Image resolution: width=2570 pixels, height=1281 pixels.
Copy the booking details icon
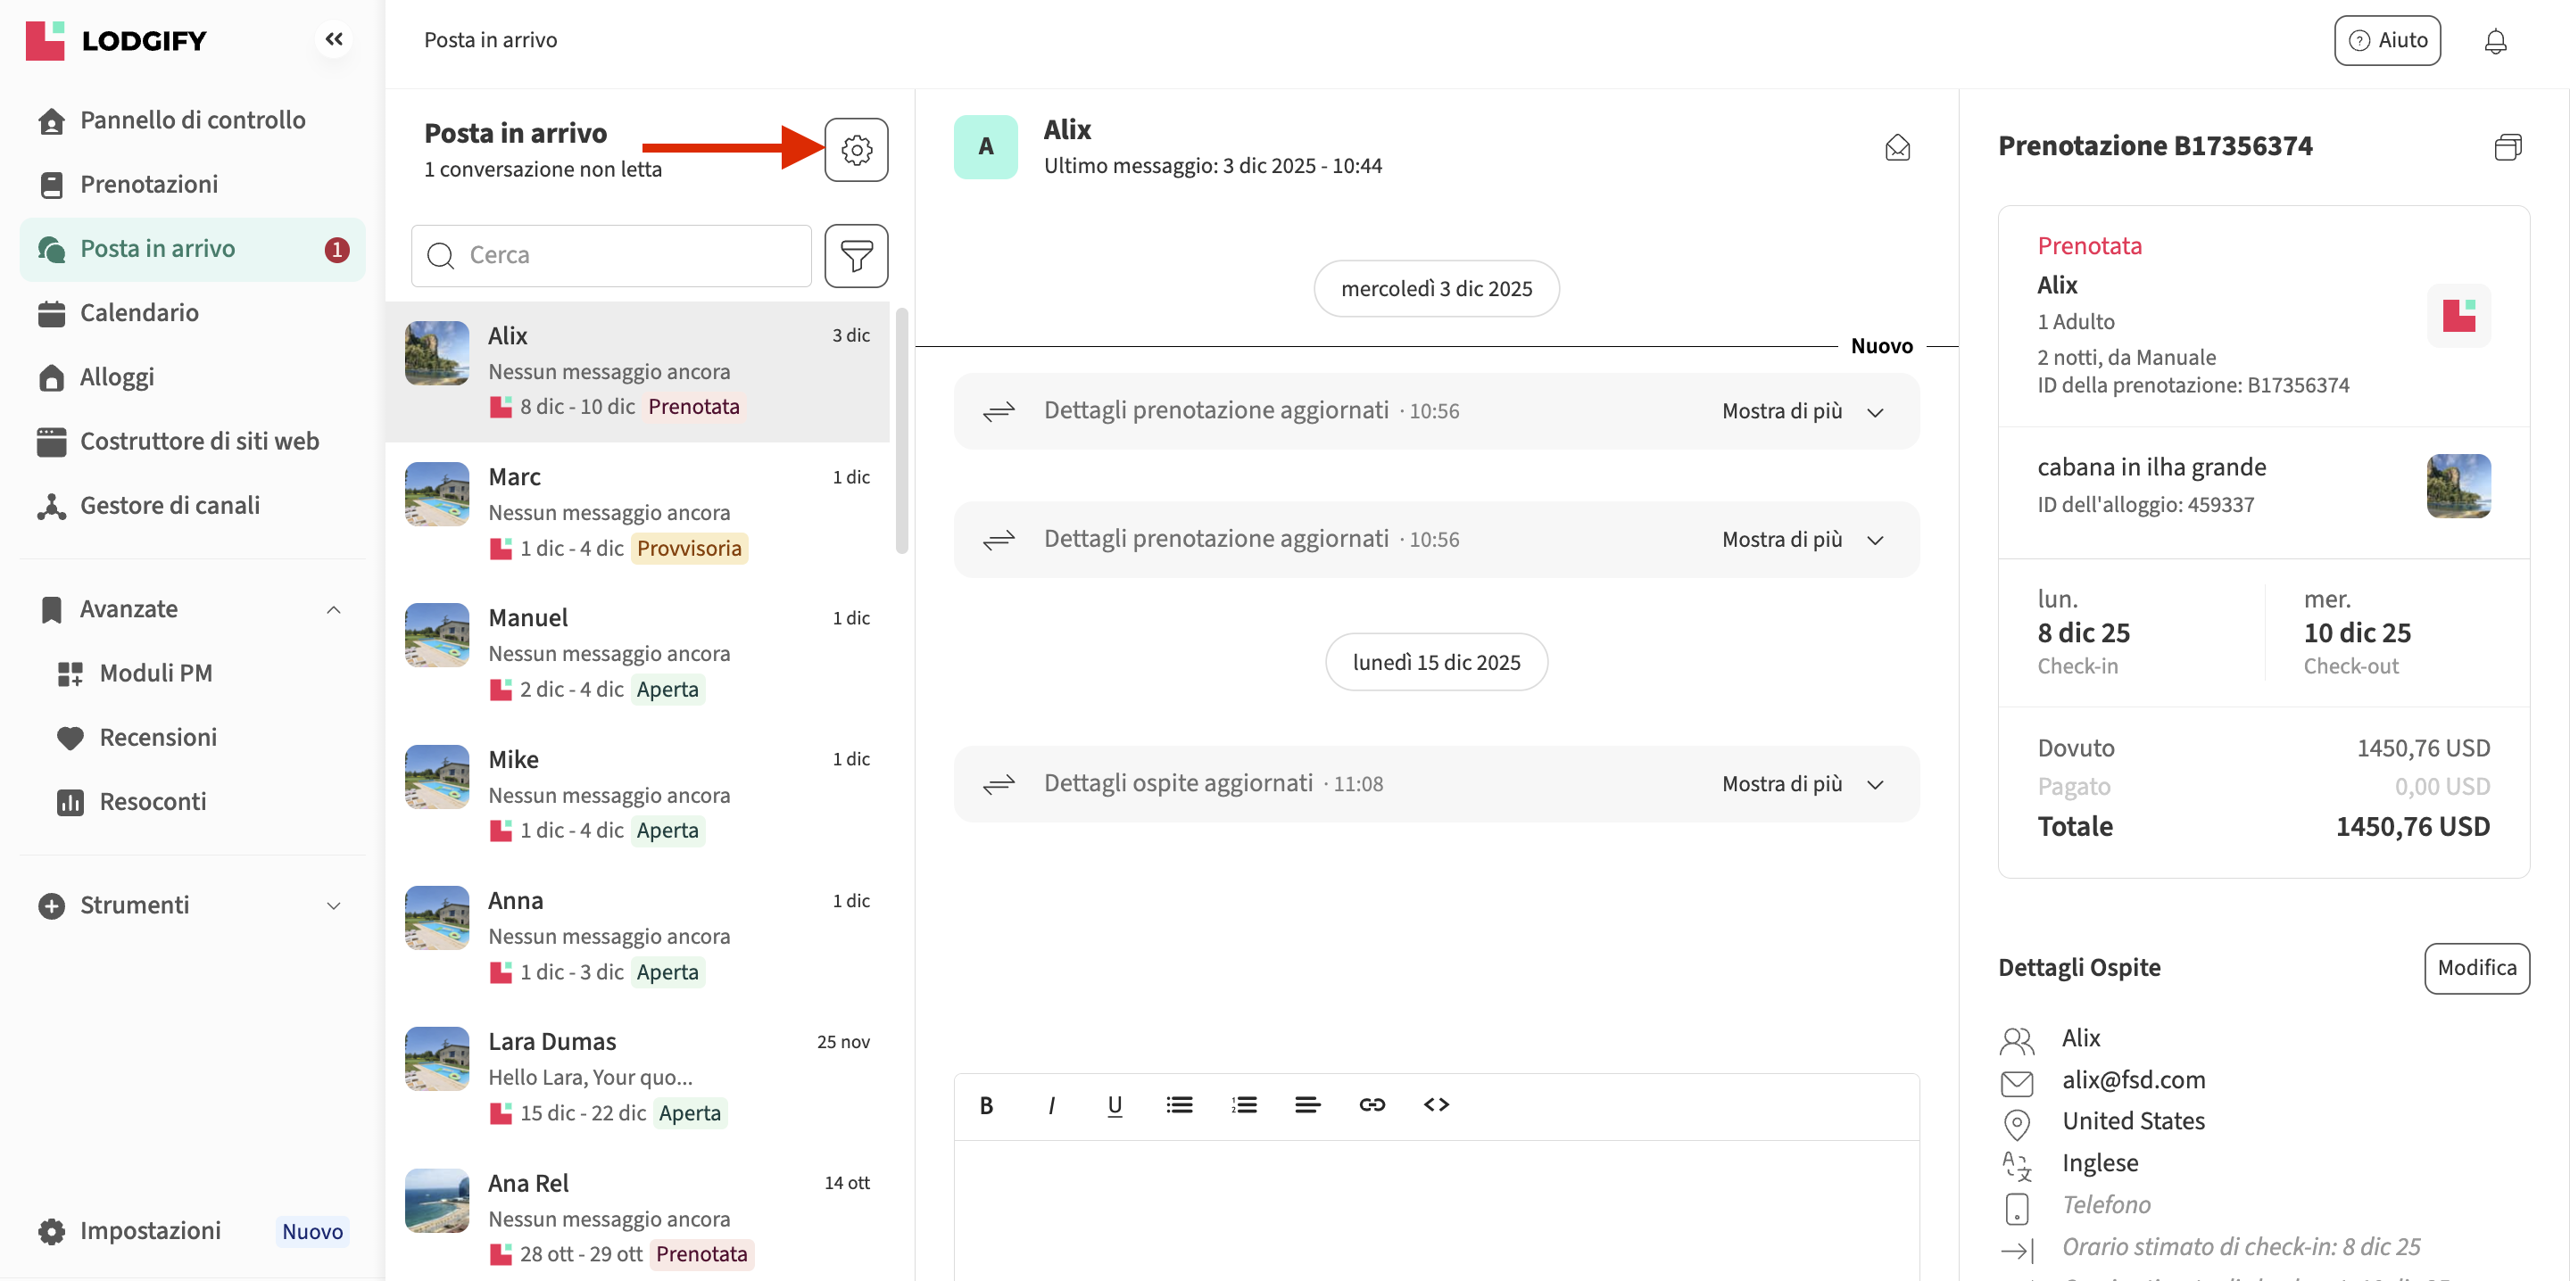click(2508, 146)
